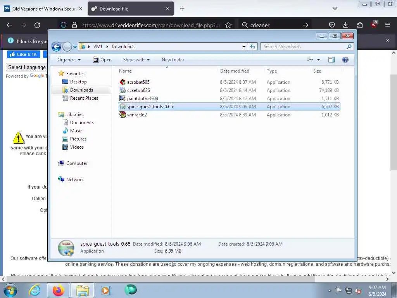This screenshot has height=298, width=397.
Task: Click the ccsetup626 file name
Action: [x=138, y=90]
